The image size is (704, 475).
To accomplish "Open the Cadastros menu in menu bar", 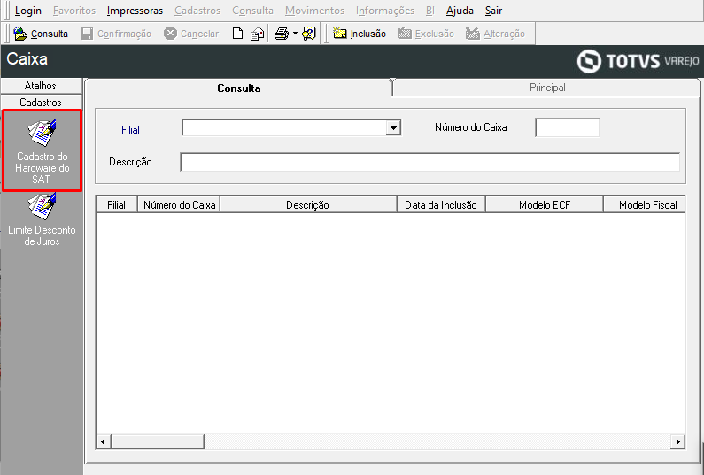I will [197, 11].
